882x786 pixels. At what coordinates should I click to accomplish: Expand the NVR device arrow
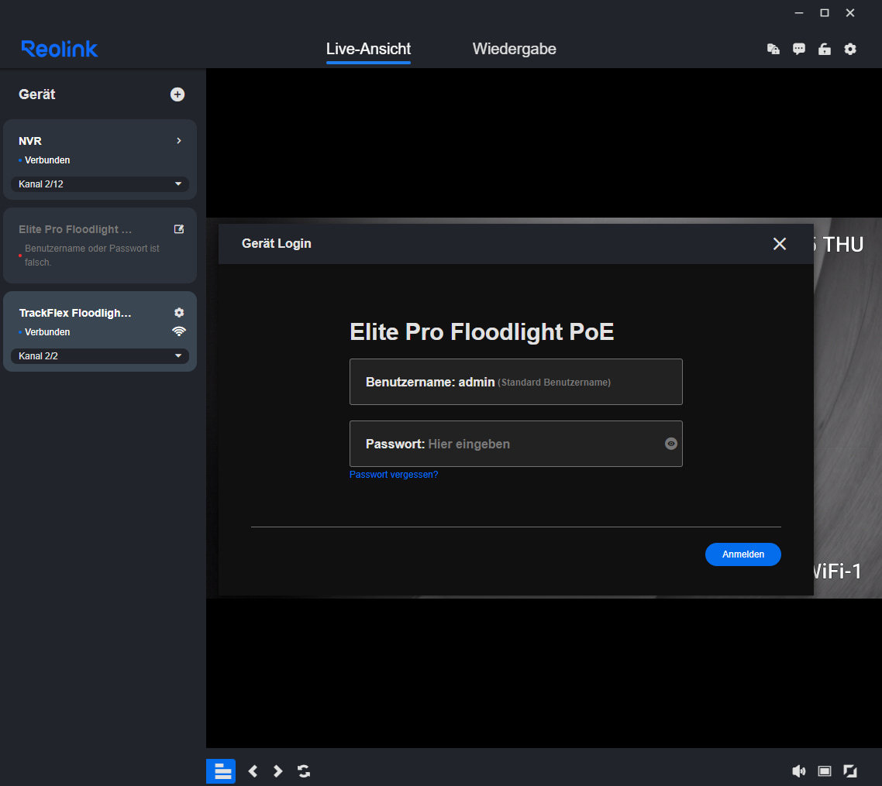[179, 140]
